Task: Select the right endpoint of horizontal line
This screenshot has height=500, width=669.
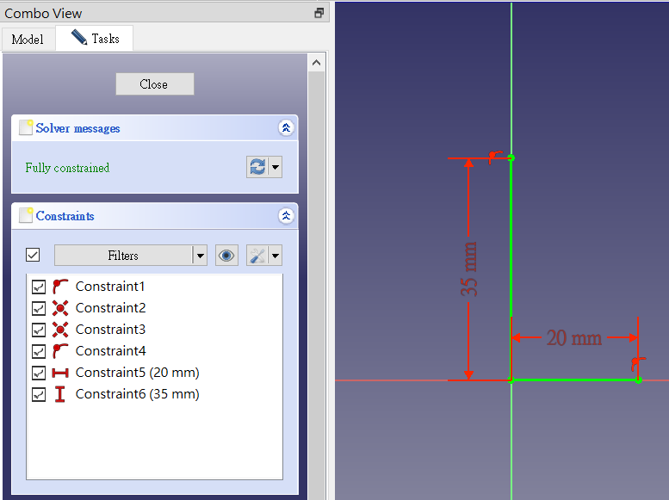Action: pyautogui.click(x=638, y=380)
